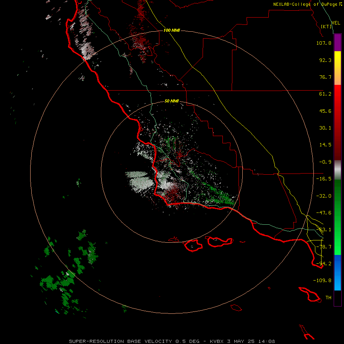Click the blue segment of the color bar
Screen dimensions: 344x344
(x=338, y=273)
